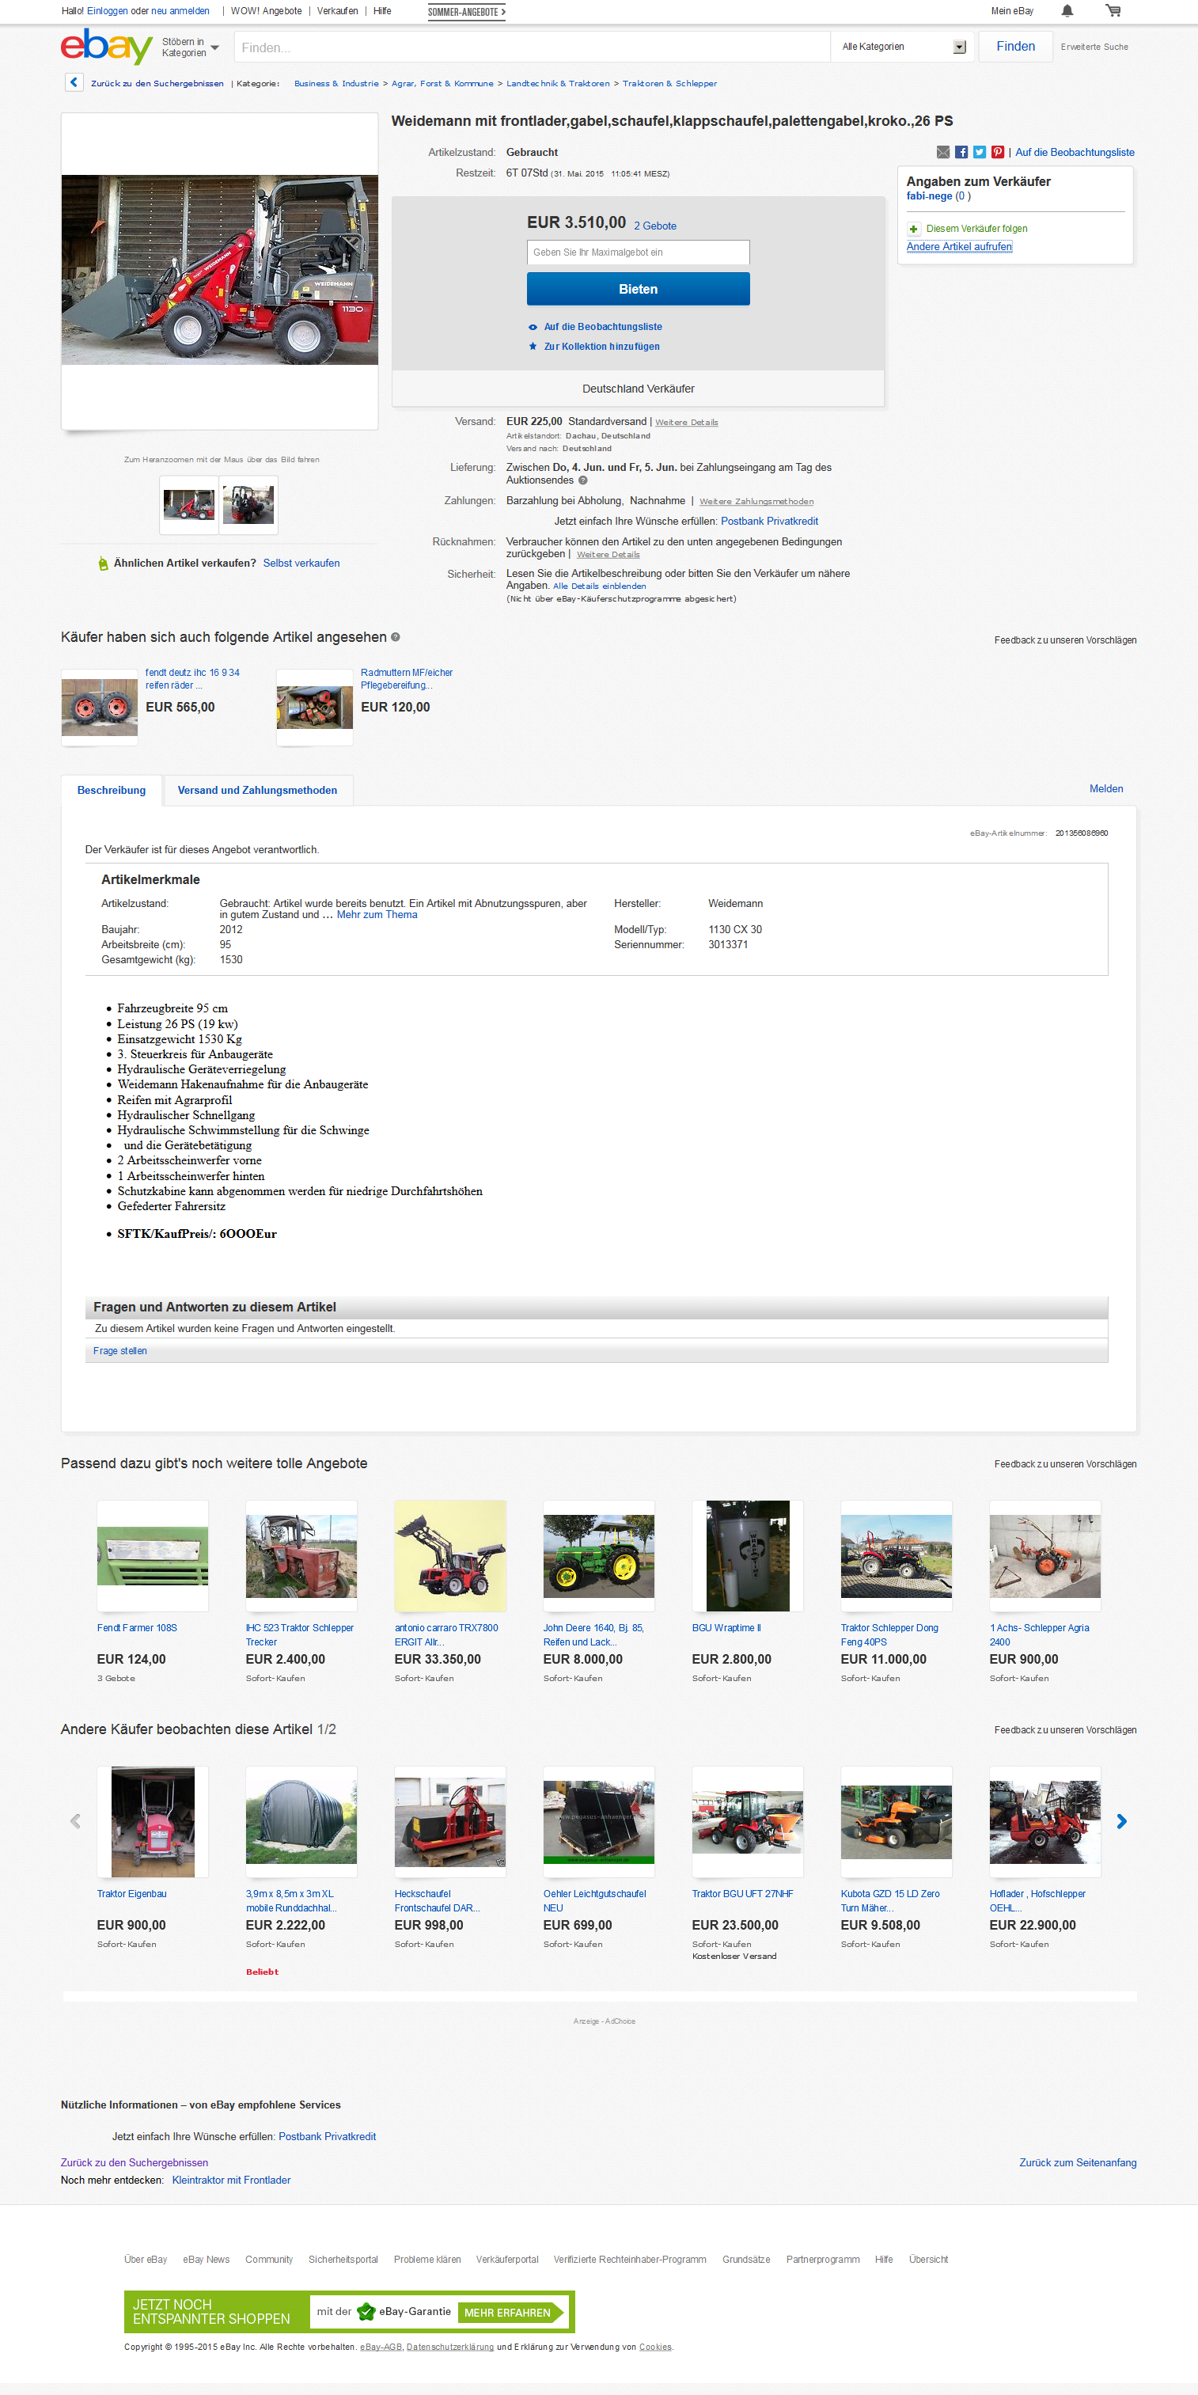Open 'Stöbern in Kategorien' dropdown

pyautogui.click(x=191, y=47)
